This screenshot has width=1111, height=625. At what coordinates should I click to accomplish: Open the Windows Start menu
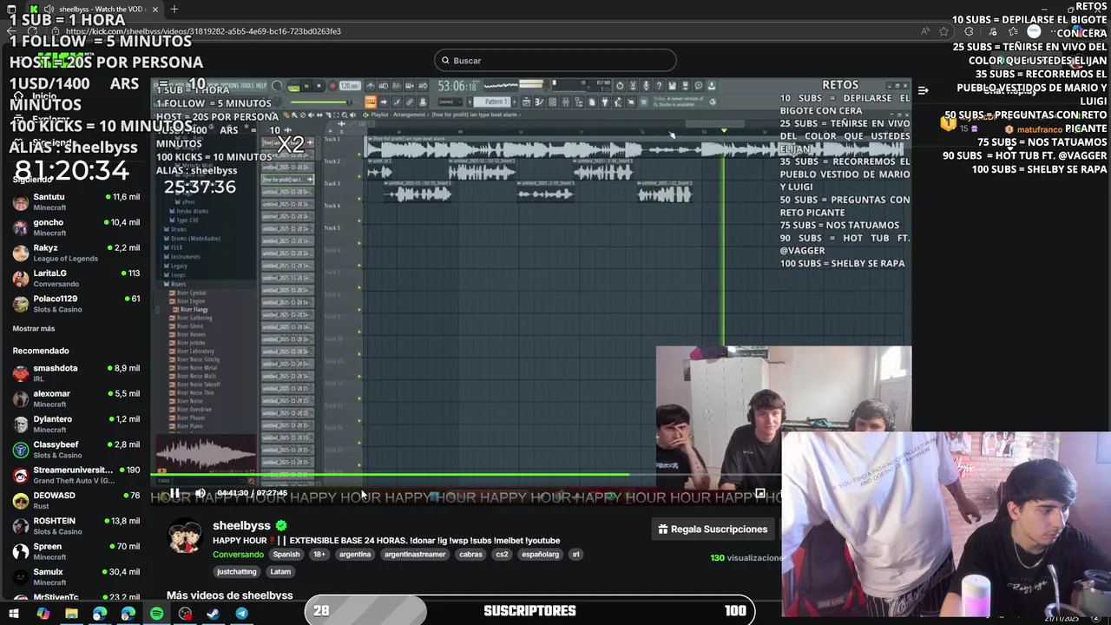(x=13, y=614)
